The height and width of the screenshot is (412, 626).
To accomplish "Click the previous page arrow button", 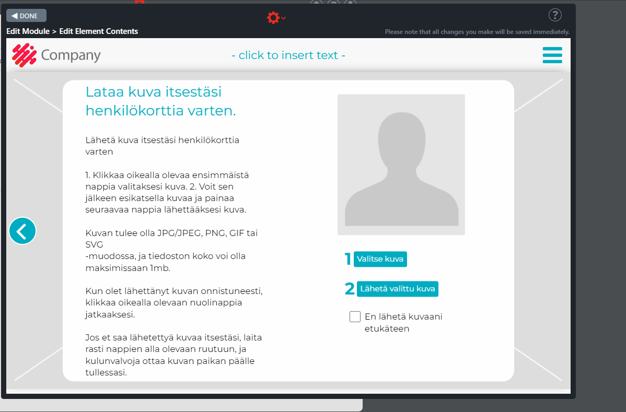I will pos(22,230).
